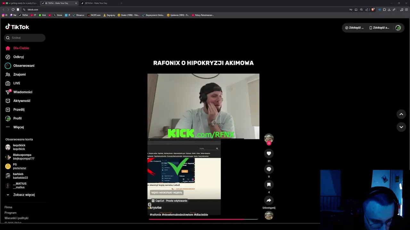Click CapCut · Proste edytowanie tag

169,201
